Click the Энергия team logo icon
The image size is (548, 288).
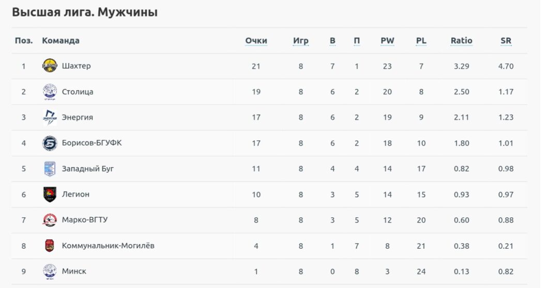click(x=50, y=117)
